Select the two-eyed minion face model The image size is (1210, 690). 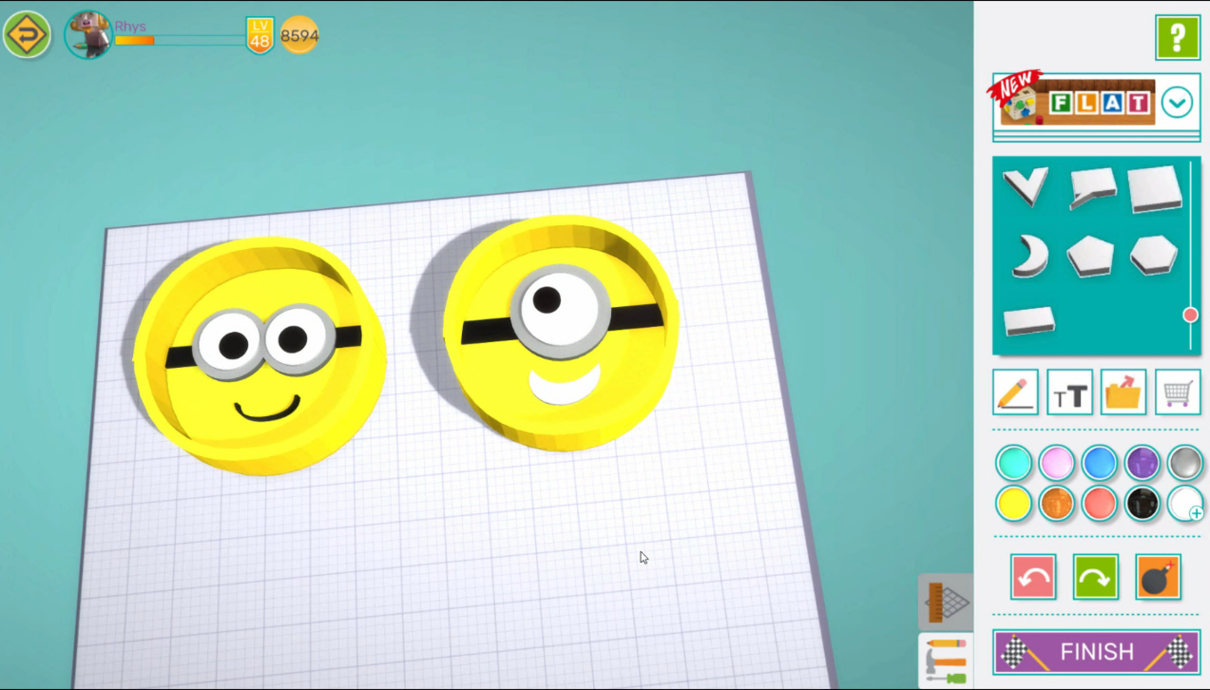259,356
